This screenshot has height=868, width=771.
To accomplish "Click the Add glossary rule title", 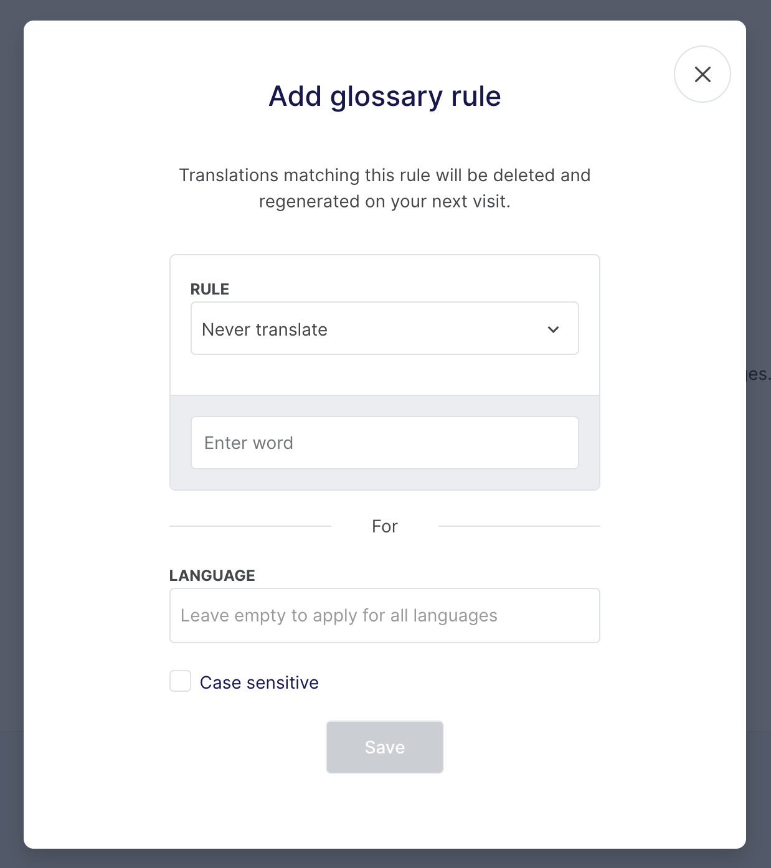I will (x=384, y=96).
